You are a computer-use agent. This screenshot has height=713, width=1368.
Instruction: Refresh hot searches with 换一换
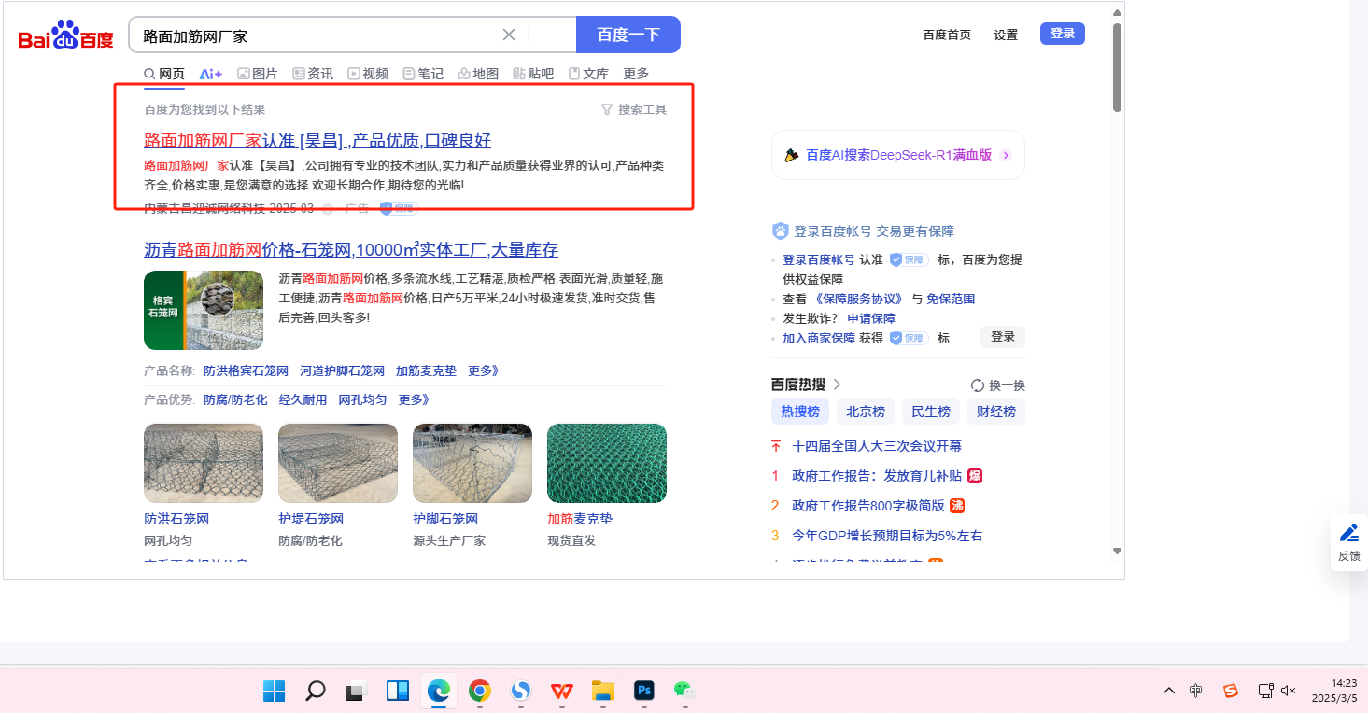tap(998, 385)
